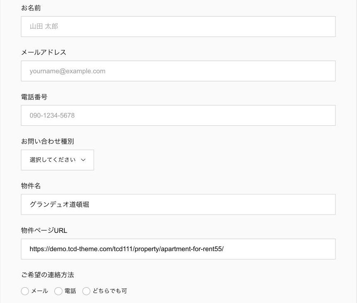Click the 物件ページURL input field

178,249
